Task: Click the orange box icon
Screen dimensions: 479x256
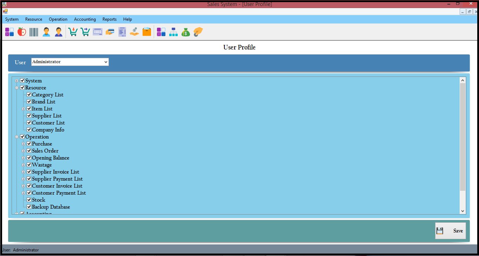Action: (147, 32)
